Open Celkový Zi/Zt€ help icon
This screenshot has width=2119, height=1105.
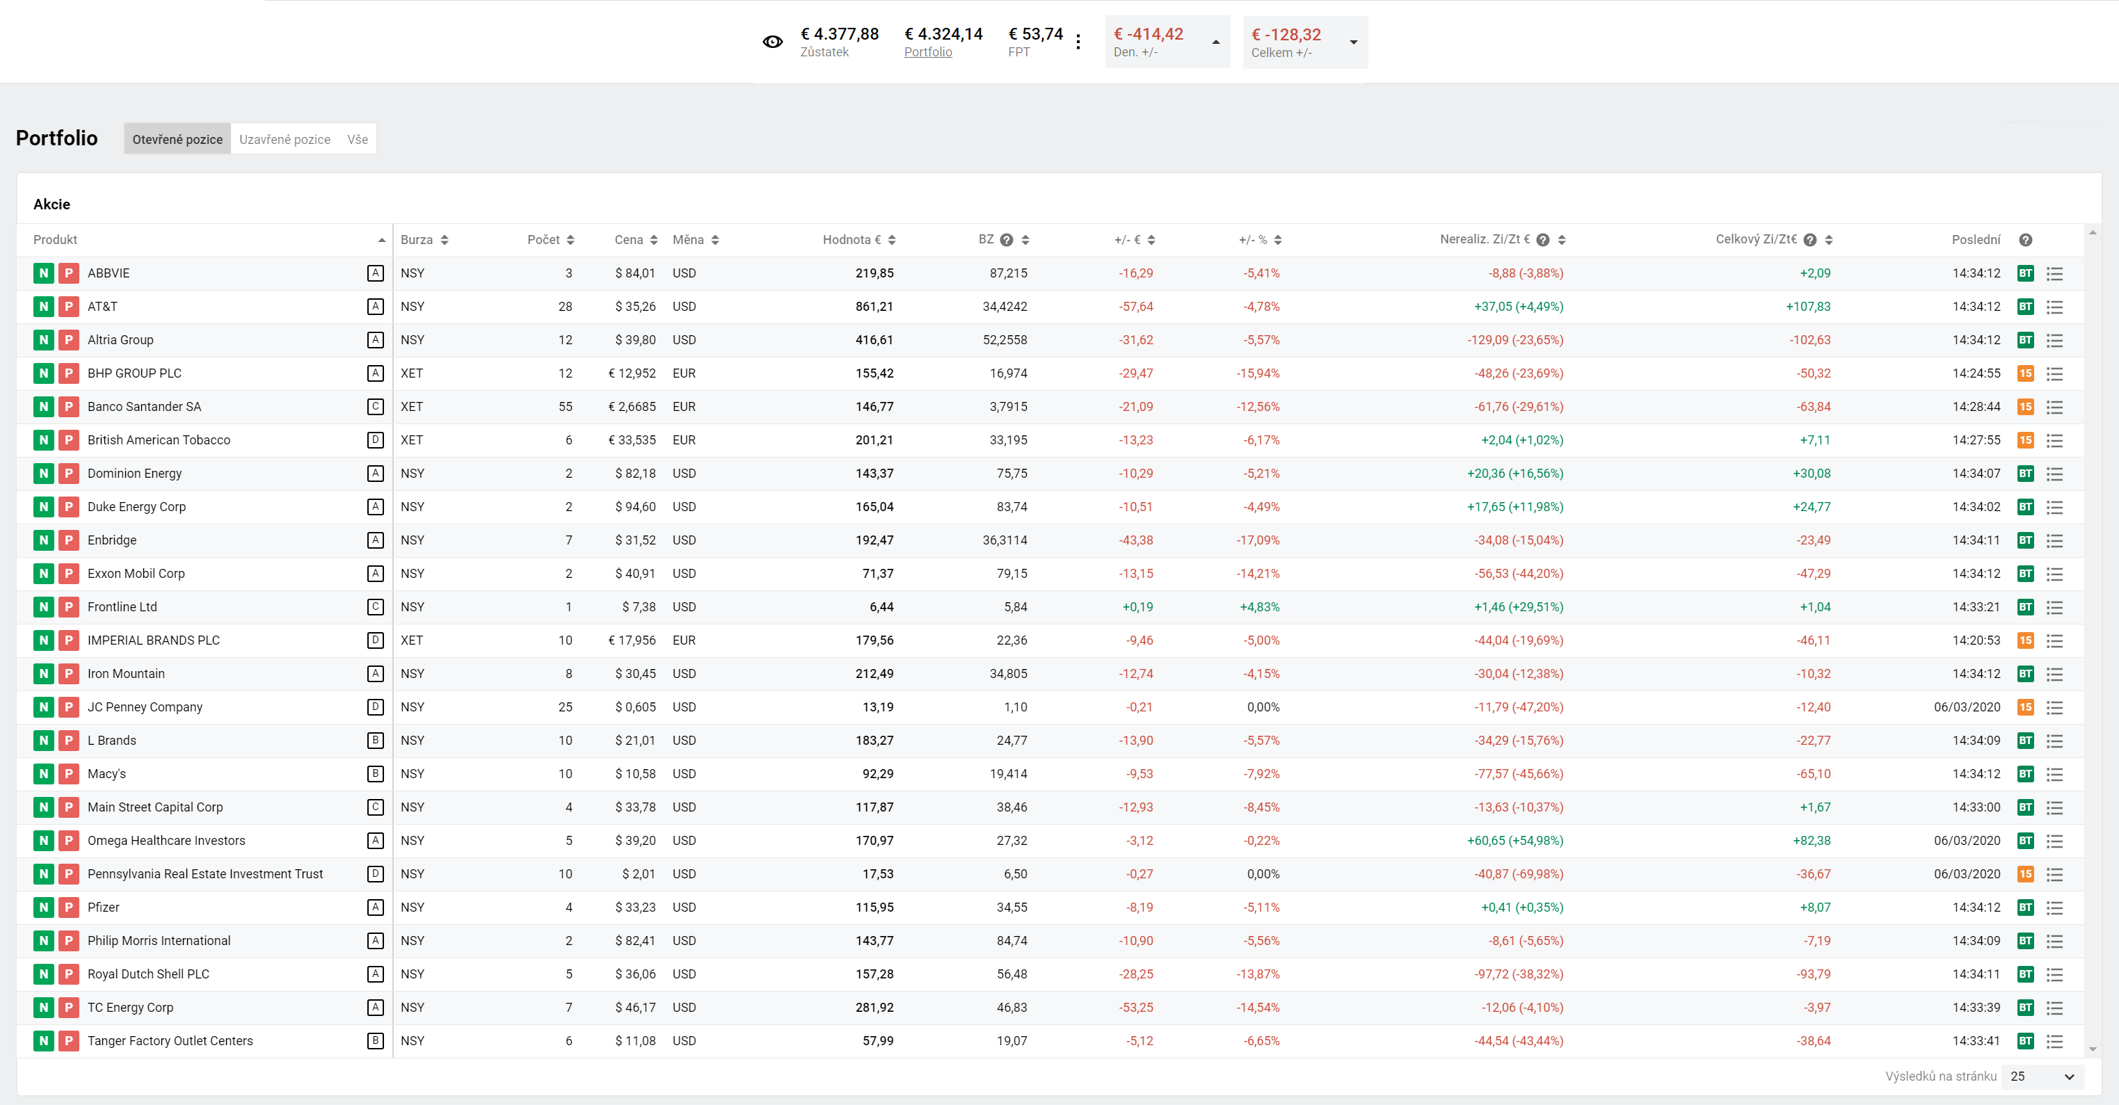click(x=1809, y=239)
